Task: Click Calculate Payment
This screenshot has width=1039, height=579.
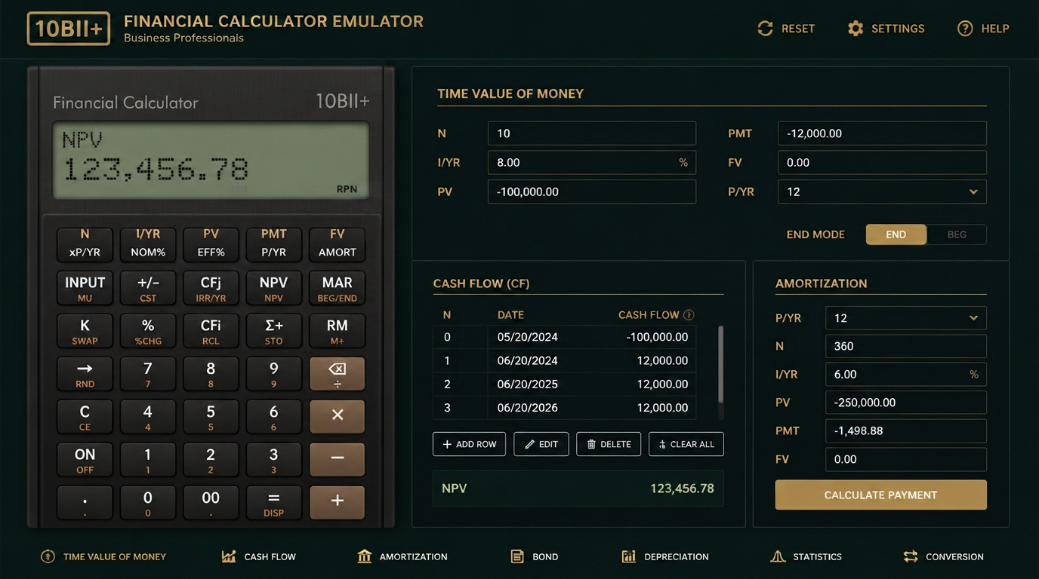Action: pyautogui.click(x=880, y=495)
